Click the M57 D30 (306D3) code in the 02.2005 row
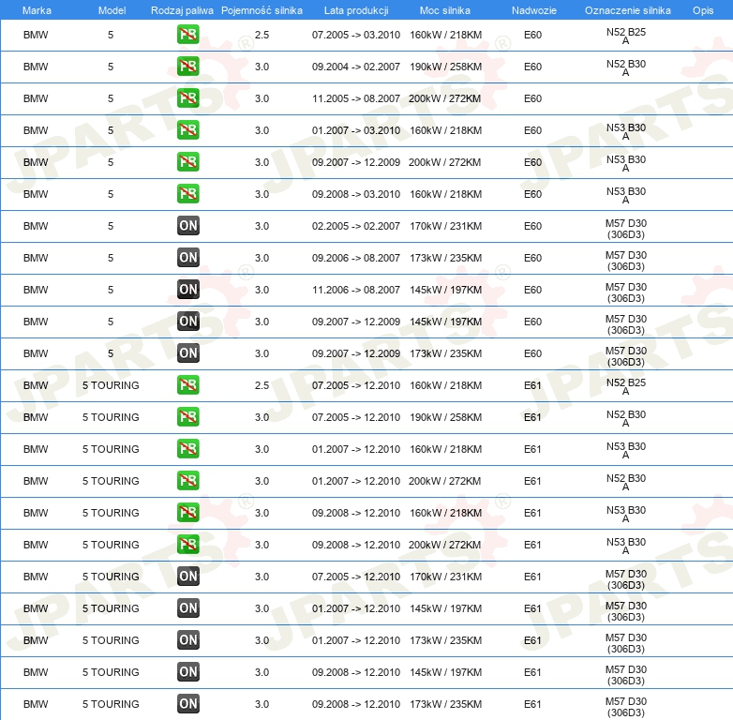 [x=626, y=229]
